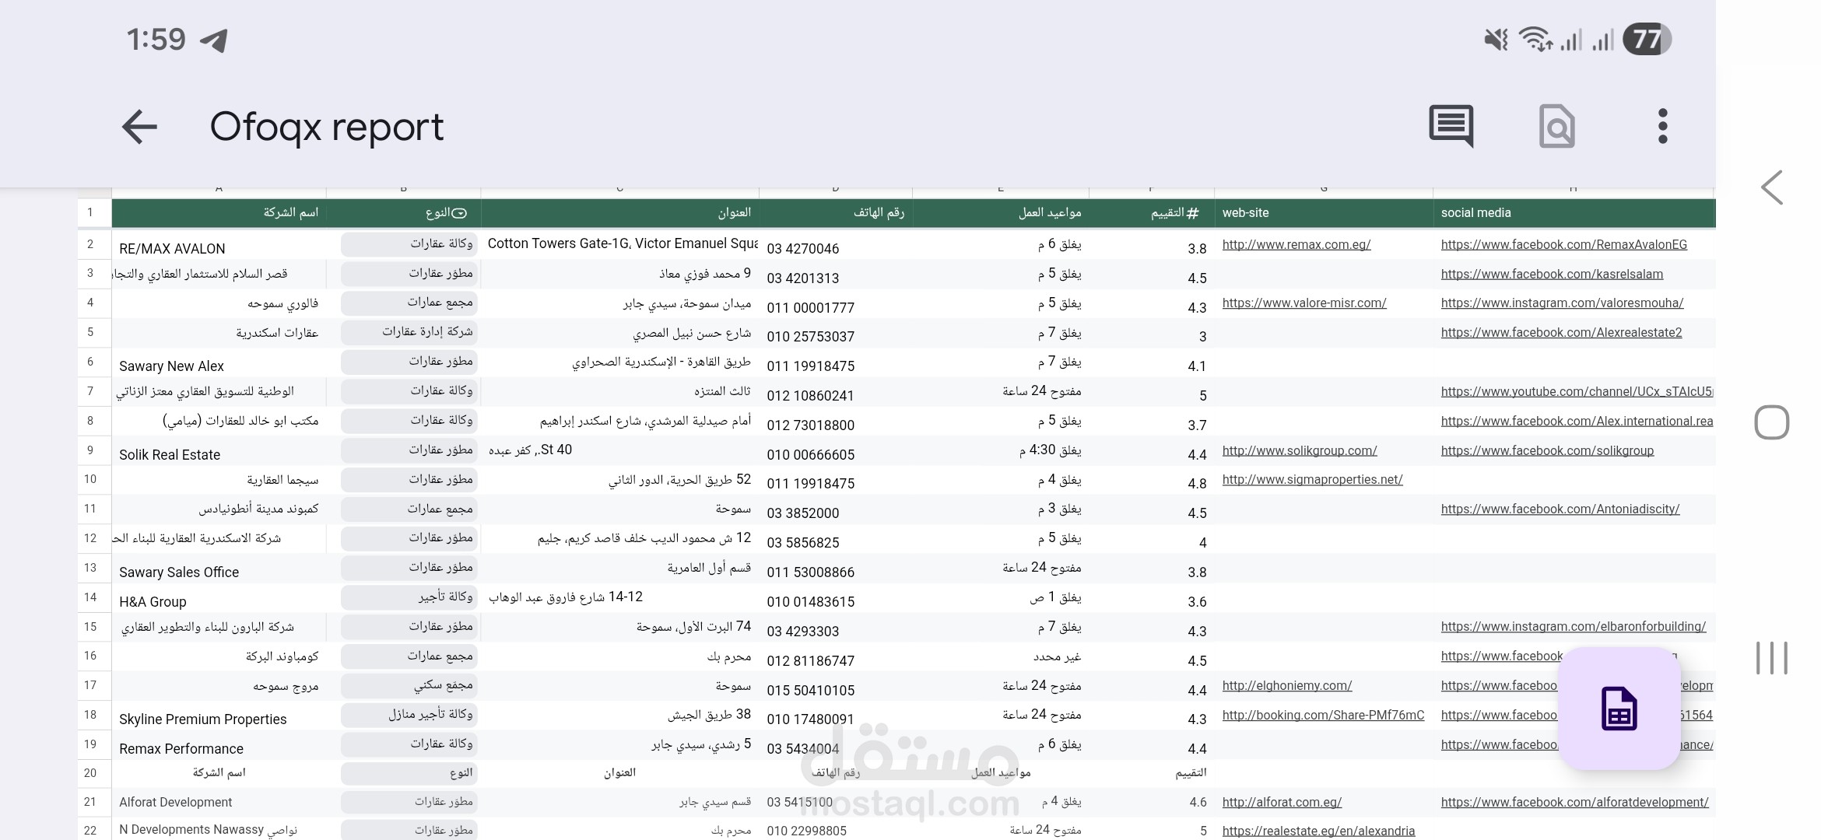Select the web-site header cell

coord(1324,213)
